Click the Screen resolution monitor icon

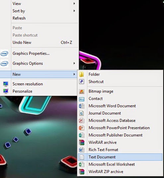(x=6, y=84)
